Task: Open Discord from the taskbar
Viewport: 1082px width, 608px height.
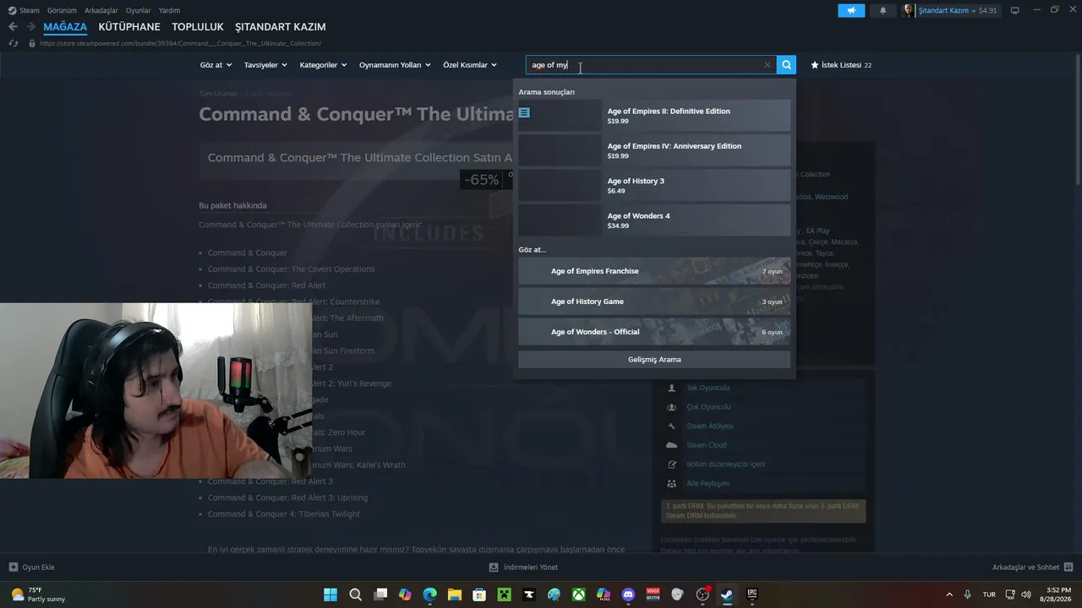Action: (628, 594)
